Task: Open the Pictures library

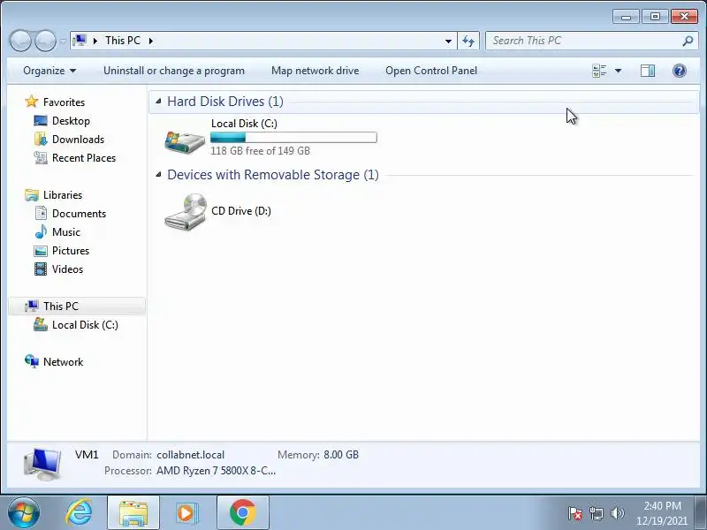Action: pos(71,251)
